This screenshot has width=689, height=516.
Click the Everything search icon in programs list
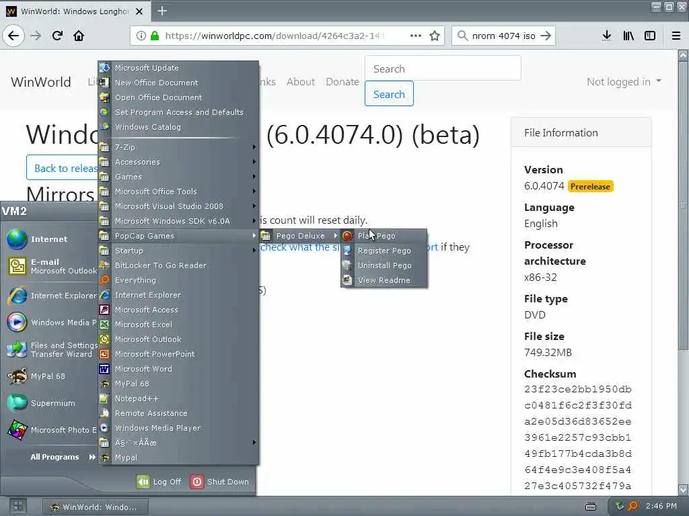104,280
